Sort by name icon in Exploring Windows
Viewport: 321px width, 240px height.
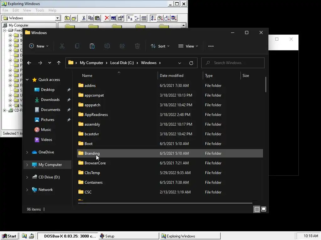(153, 18)
